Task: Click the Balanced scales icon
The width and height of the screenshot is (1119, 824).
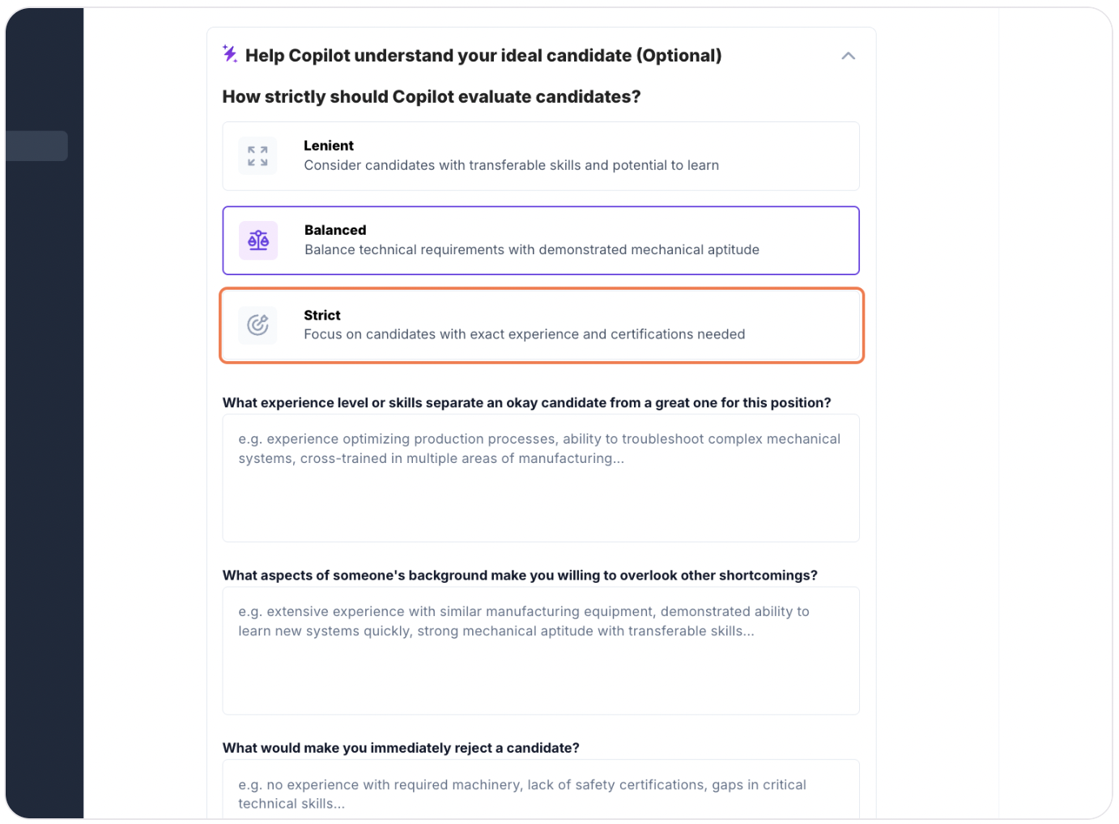Action: [x=258, y=240]
